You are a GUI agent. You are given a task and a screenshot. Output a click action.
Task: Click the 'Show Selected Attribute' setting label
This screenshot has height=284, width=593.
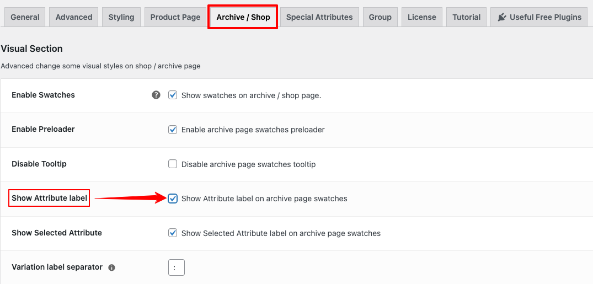click(57, 233)
